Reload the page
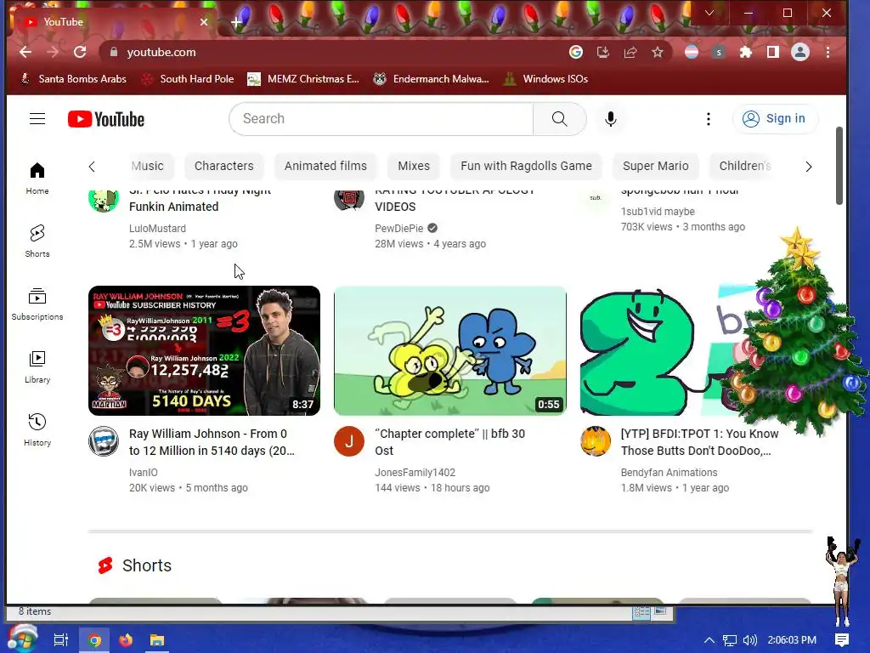The image size is (870, 653). tap(80, 52)
